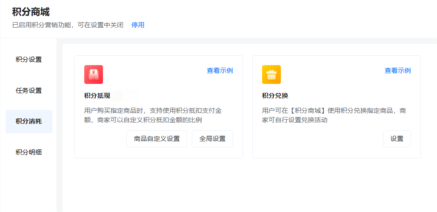Open 商品自定义设置 for points deduction

(157, 139)
